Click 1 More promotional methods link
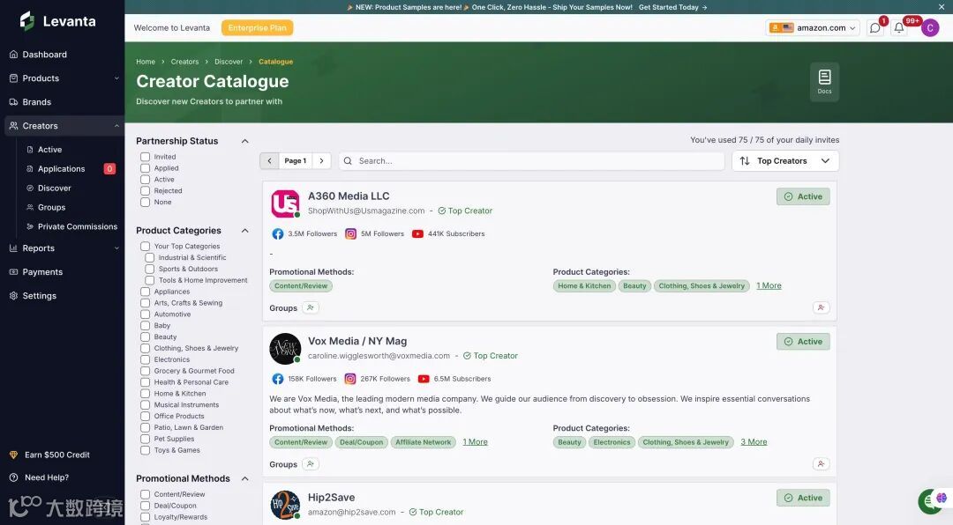The height and width of the screenshot is (525, 953). click(x=476, y=442)
